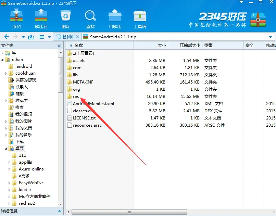
Task: Open the title bar menu dropdown arrow
Action: point(241,2)
